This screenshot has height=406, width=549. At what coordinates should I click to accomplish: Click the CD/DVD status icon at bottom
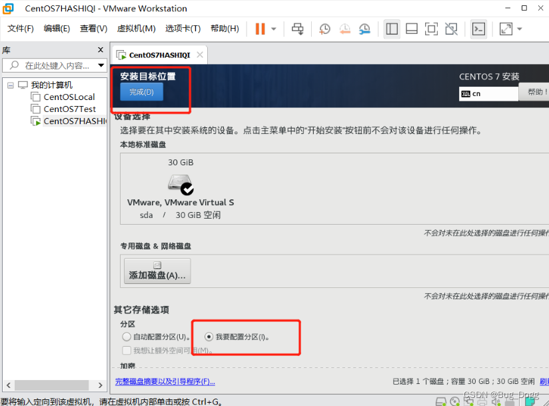pyautogui.click(x=454, y=401)
